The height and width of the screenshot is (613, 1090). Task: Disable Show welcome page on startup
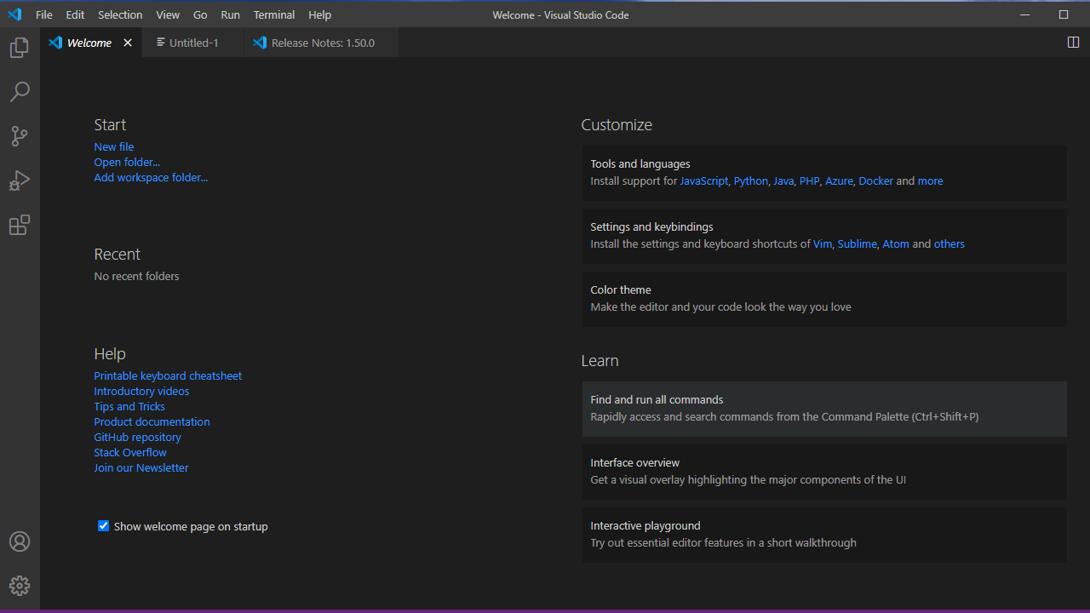pyautogui.click(x=103, y=525)
